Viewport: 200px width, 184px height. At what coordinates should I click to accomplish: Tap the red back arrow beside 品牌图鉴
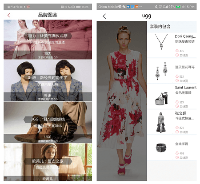pyautogui.click(x=9, y=15)
